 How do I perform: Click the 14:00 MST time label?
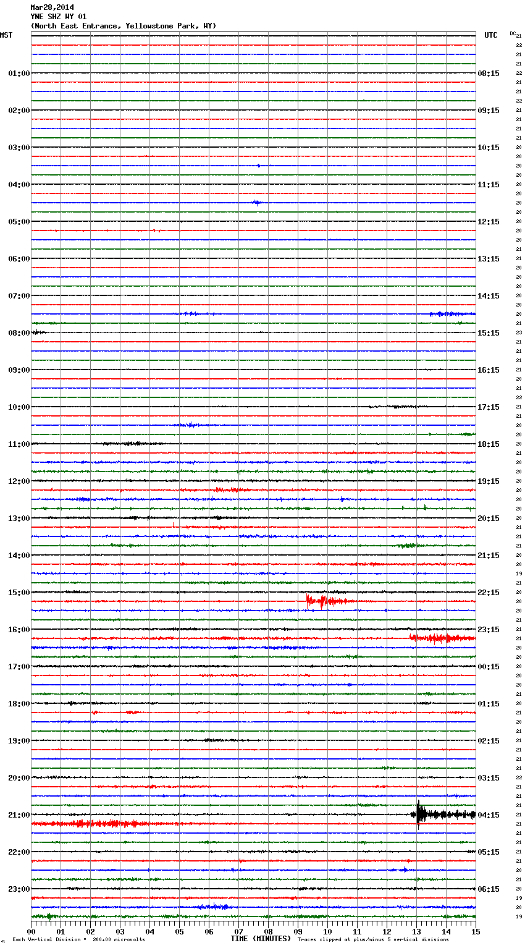[19, 556]
